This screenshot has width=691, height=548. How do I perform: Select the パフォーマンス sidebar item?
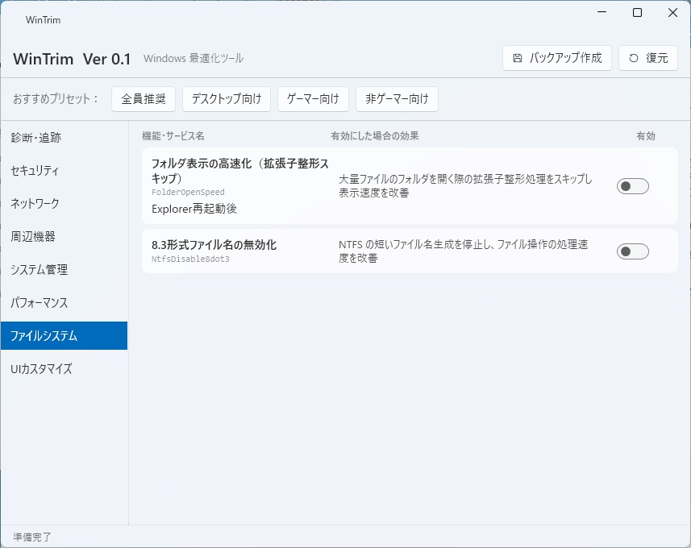pos(64,303)
